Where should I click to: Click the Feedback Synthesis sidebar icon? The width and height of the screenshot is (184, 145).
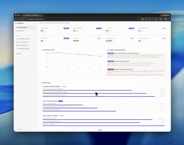[x=17, y=39]
